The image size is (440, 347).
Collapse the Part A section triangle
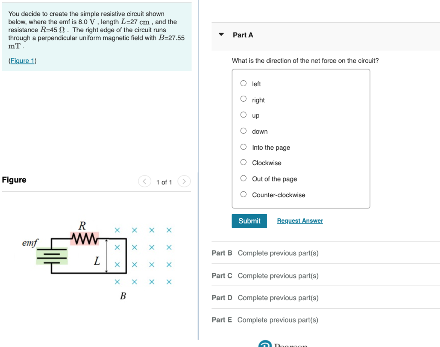point(221,35)
